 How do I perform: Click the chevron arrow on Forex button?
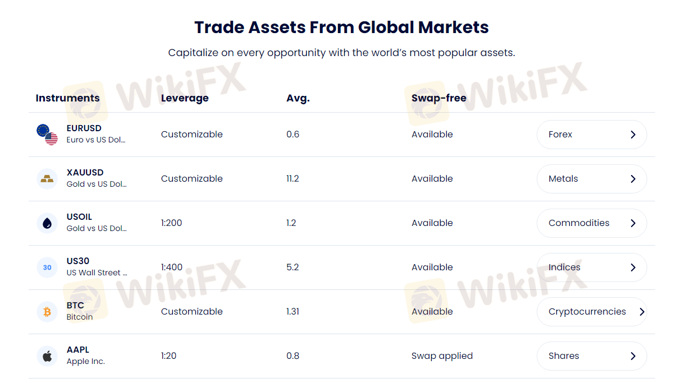633,135
